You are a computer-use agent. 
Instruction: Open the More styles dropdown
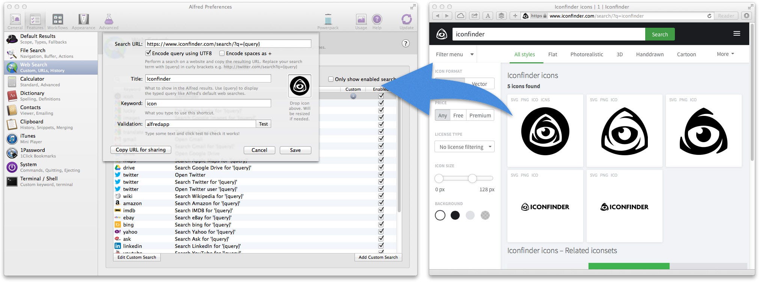coord(725,54)
